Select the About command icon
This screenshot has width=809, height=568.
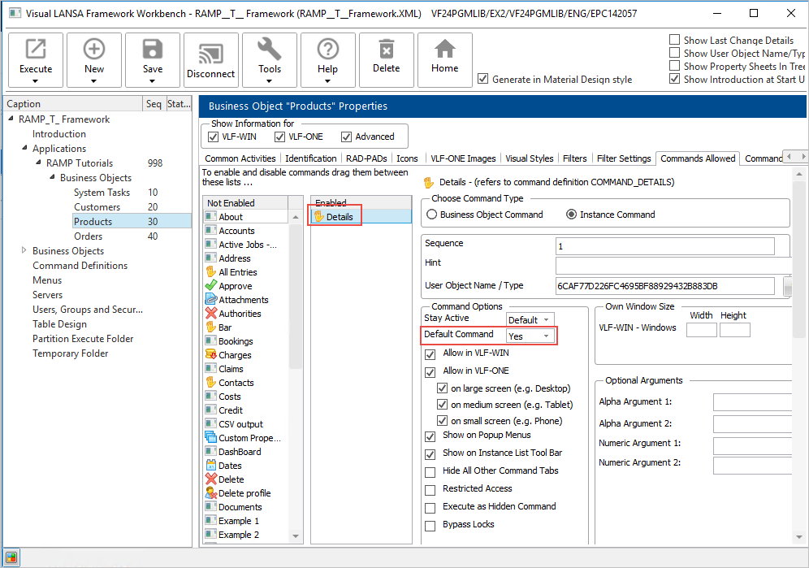click(x=211, y=216)
